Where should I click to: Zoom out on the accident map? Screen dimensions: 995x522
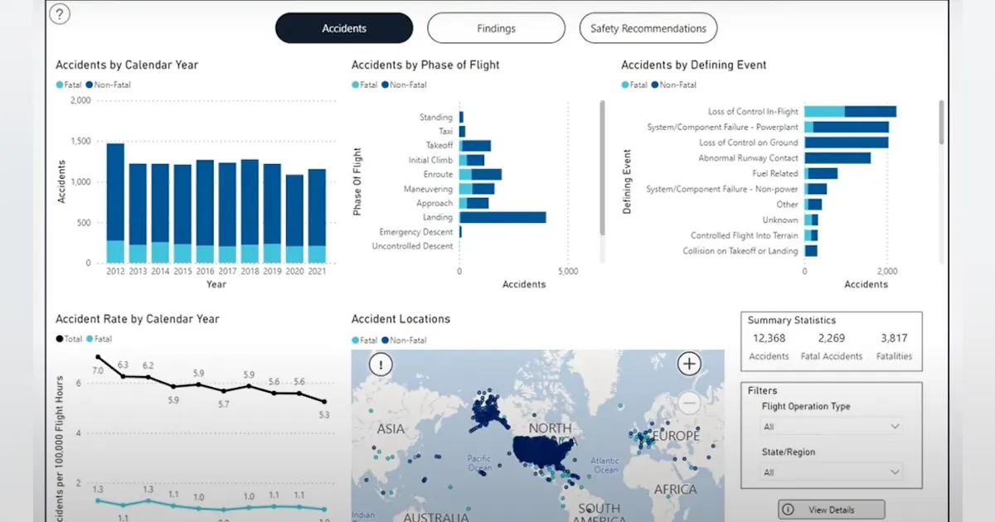point(689,404)
